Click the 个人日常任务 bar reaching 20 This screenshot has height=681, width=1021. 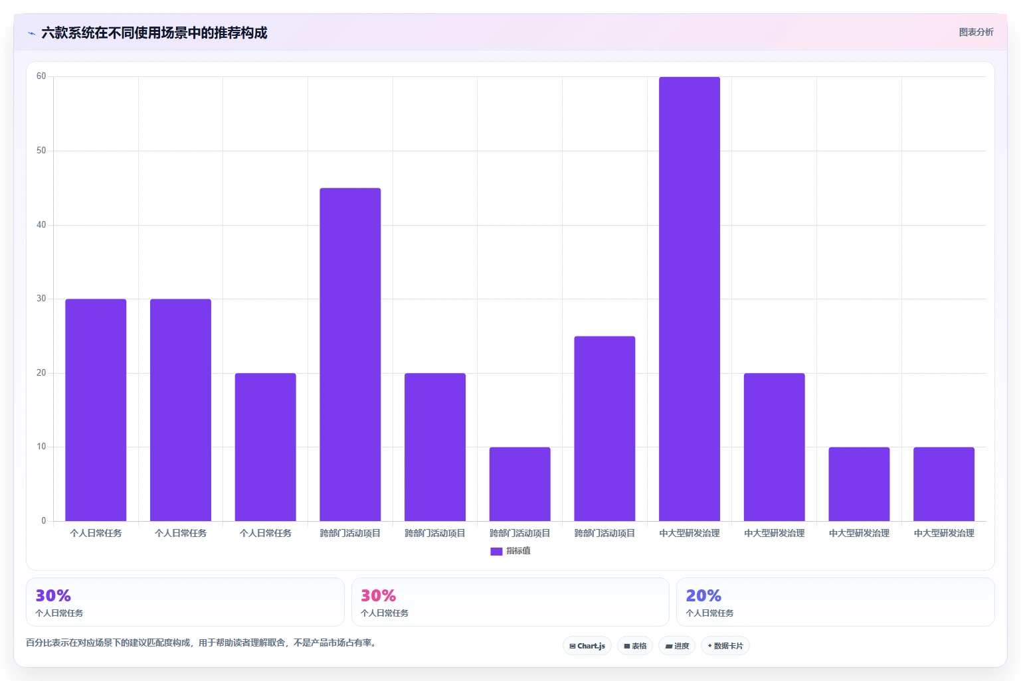pyautogui.click(x=266, y=447)
